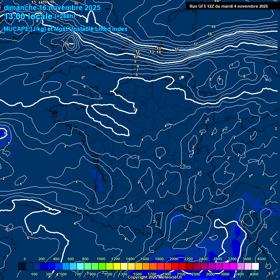Screen dimensions: 280x280
Task: Click the '200' legend value
Action: [x=42, y=259]
